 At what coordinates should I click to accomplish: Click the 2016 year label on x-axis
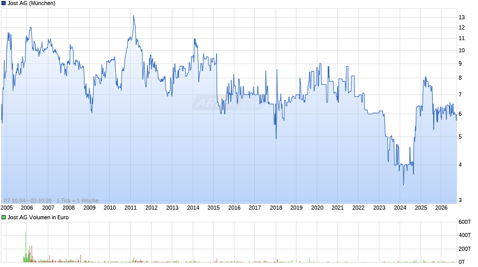pyautogui.click(x=234, y=208)
